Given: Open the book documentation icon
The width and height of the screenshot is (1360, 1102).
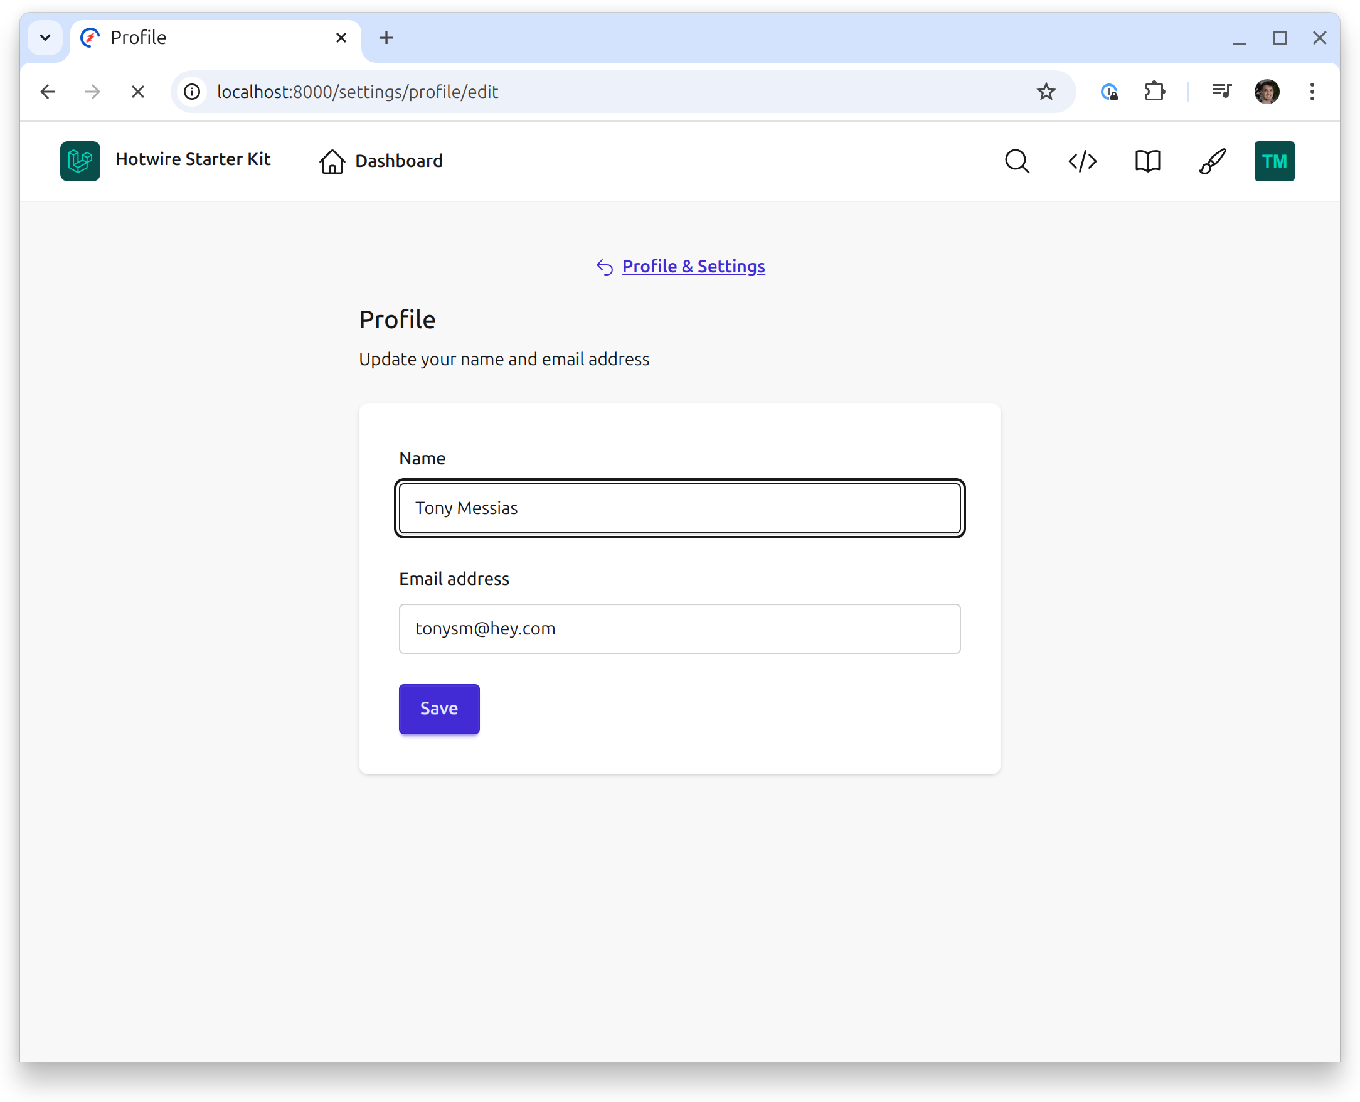Looking at the screenshot, I should 1147,161.
